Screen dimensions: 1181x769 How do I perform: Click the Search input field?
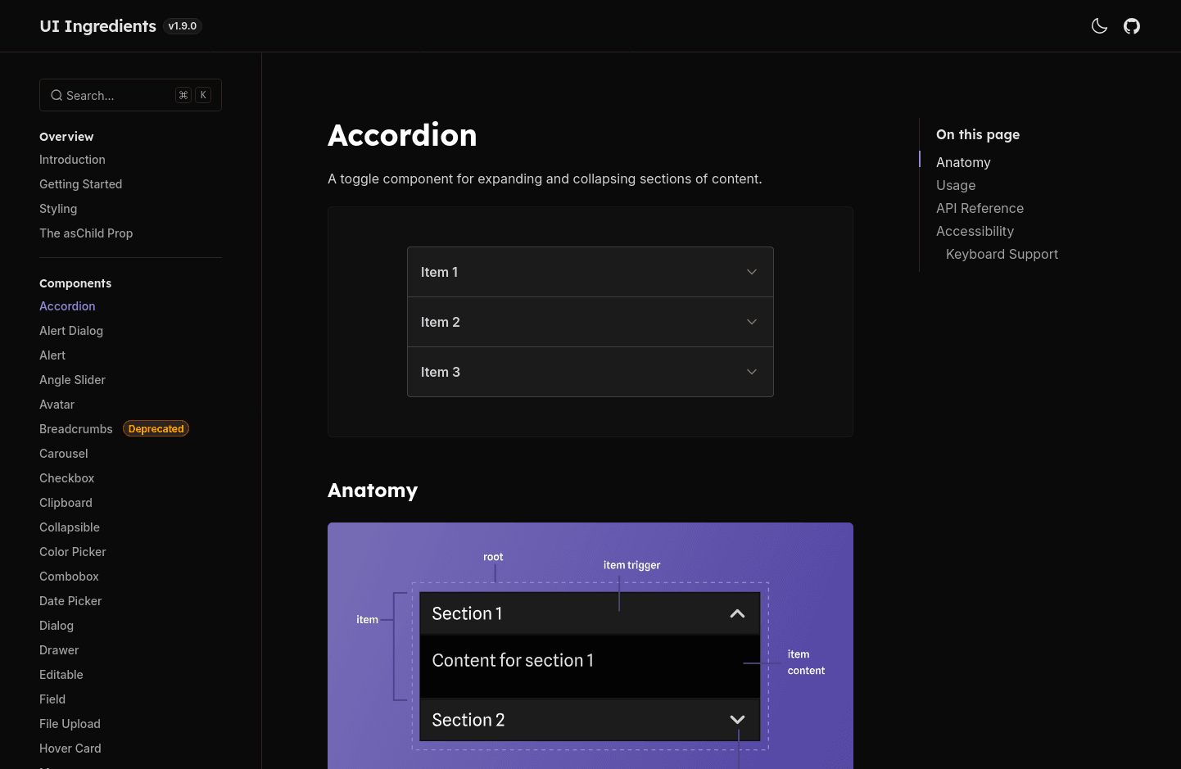[115, 96]
